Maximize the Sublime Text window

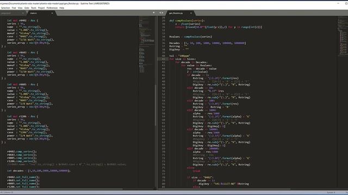click(x=346, y=3)
